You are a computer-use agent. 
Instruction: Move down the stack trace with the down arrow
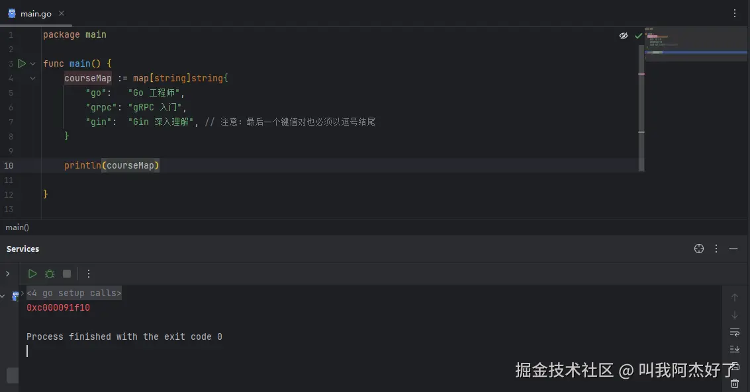735,315
